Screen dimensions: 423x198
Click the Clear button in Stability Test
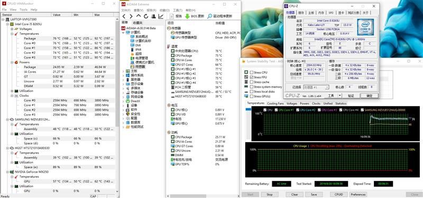point(295,194)
